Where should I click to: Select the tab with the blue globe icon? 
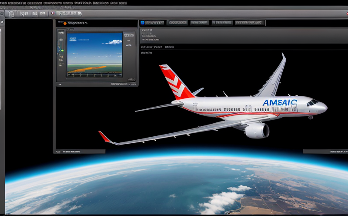pyautogui.click(x=152, y=23)
